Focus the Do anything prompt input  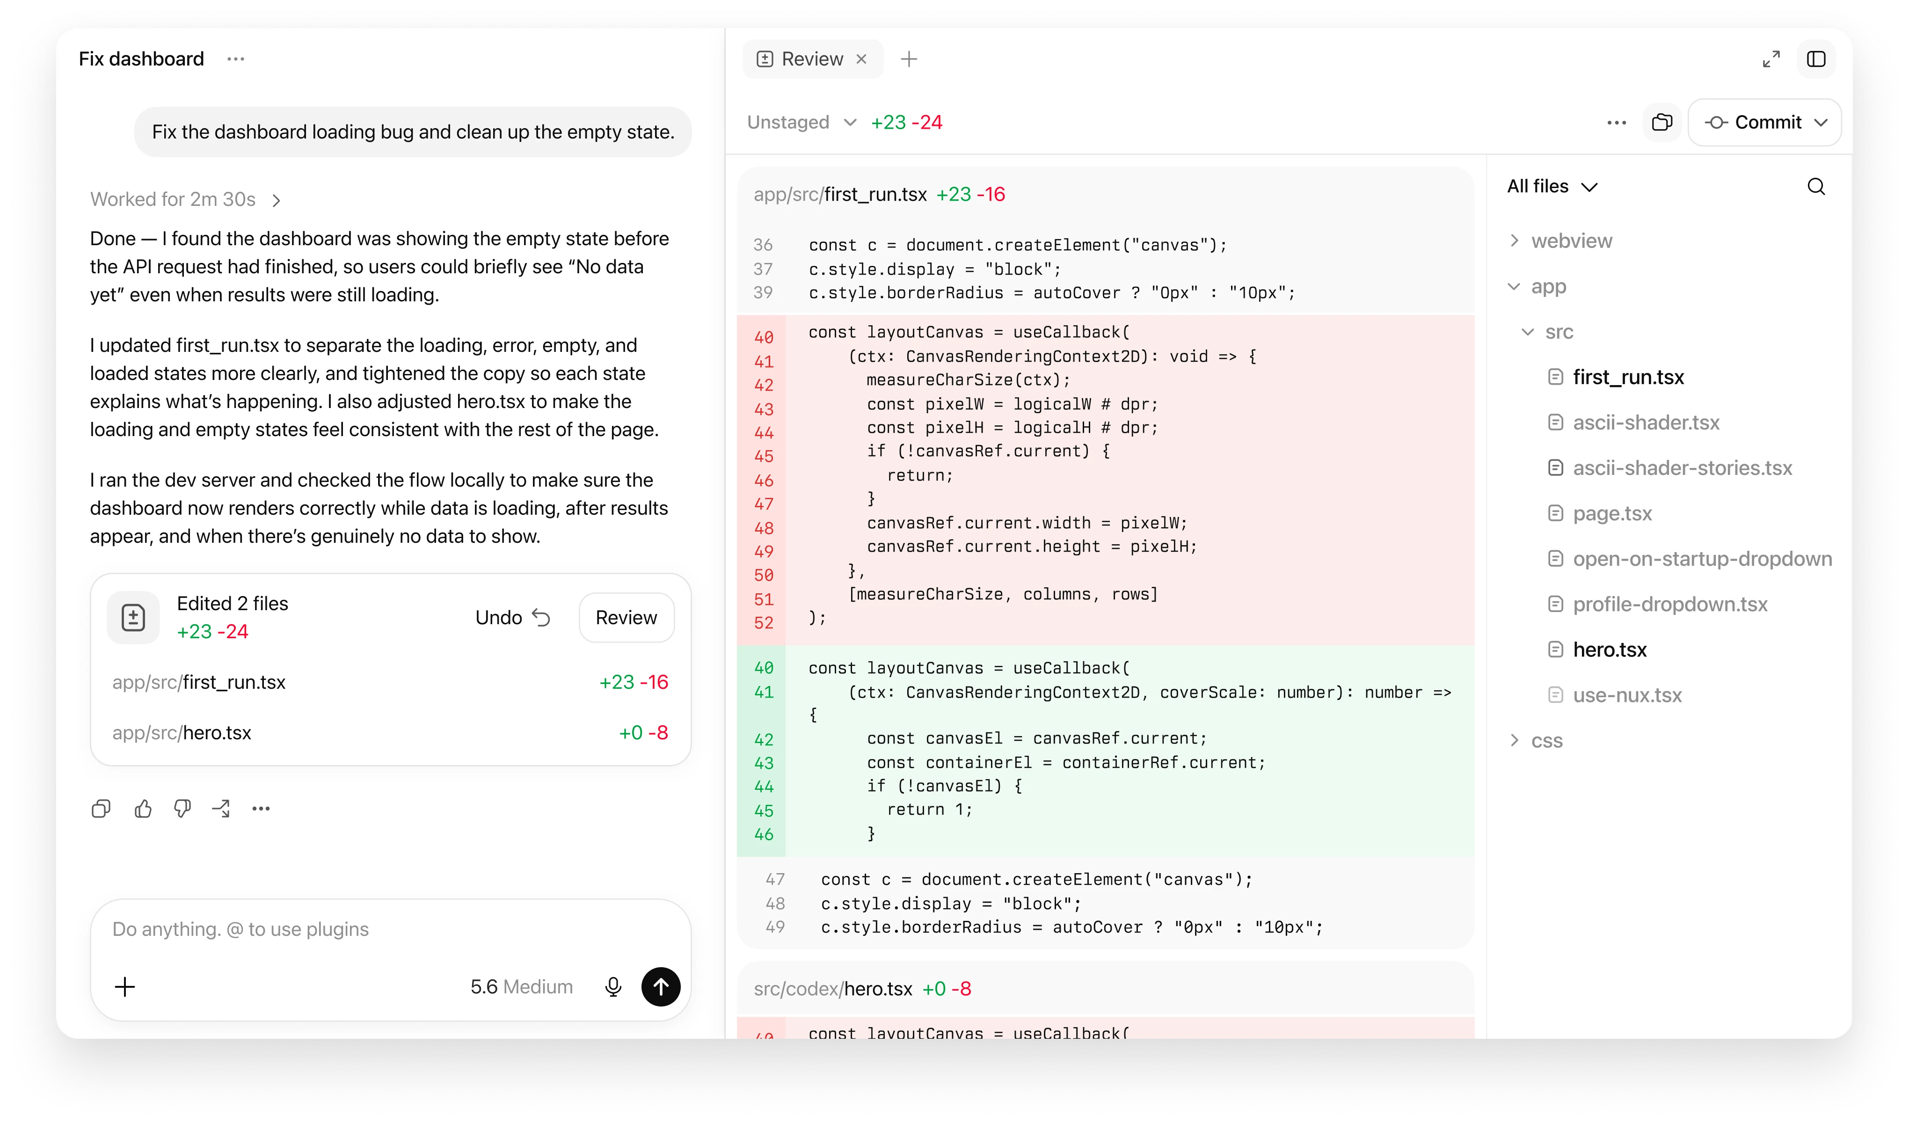pos(390,930)
